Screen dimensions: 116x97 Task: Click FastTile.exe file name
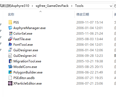coord(22,39)
